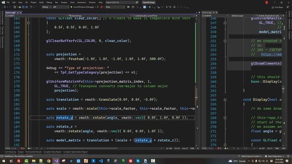Click the Live Share button
Image resolution: width=292 pixels, height=164 pixels.
tap(277, 7)
